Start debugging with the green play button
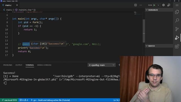Screen dimensions: 181x102 tap(154, 5)
